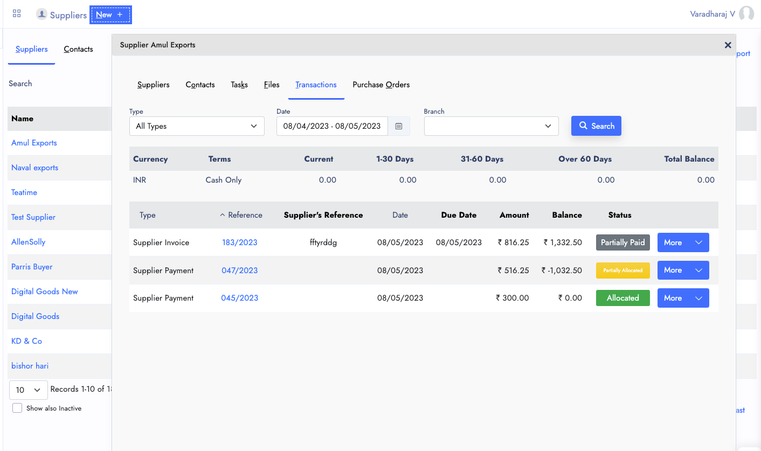Sort by the Date column header
Image resolution: width=761 pixels, height=451 pixels.
400,215
